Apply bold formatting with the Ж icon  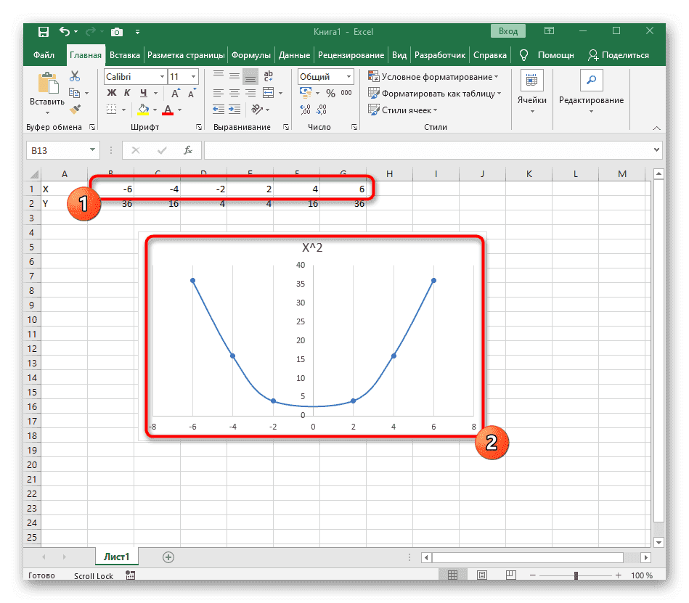point(111,93)
